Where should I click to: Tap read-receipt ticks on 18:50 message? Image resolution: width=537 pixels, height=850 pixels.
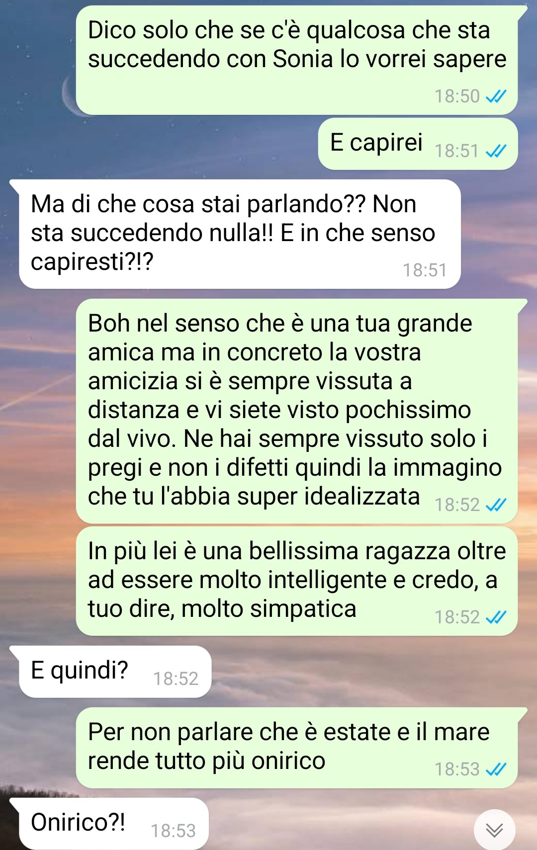click(496, 96)
